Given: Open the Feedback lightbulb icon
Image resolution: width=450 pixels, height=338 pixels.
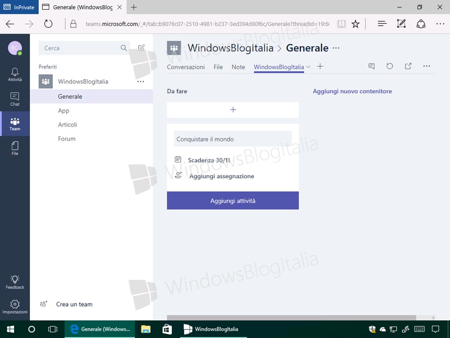Looking at the screenshot, I should point(15,282).
